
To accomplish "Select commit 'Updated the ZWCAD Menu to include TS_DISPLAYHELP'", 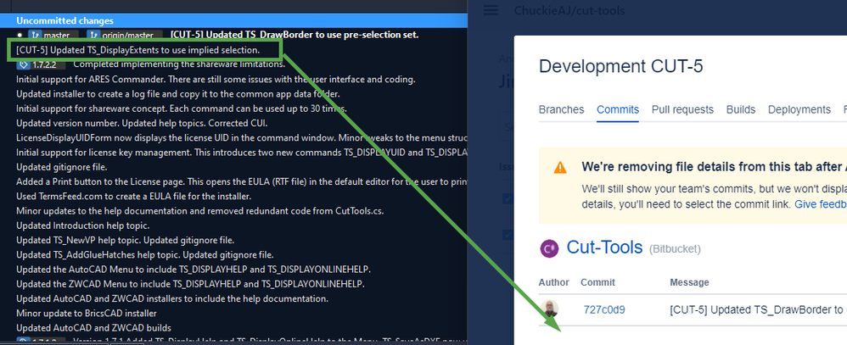I will click(x=190, y=283).
